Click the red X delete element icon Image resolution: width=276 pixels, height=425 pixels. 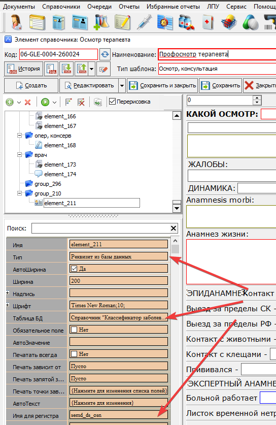27,102
